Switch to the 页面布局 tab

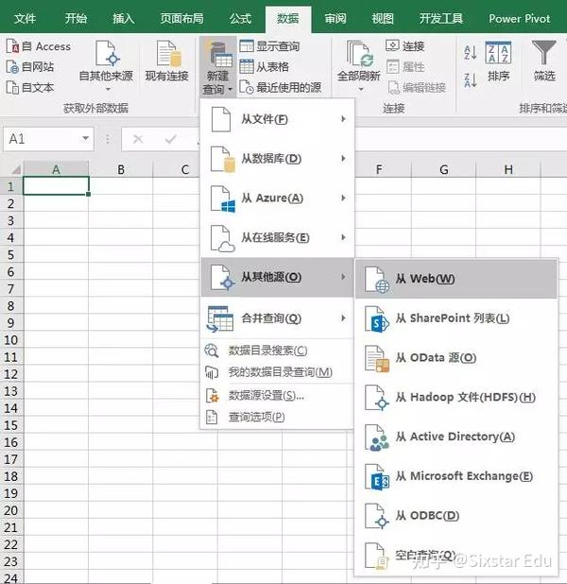(x=181, y=18)
